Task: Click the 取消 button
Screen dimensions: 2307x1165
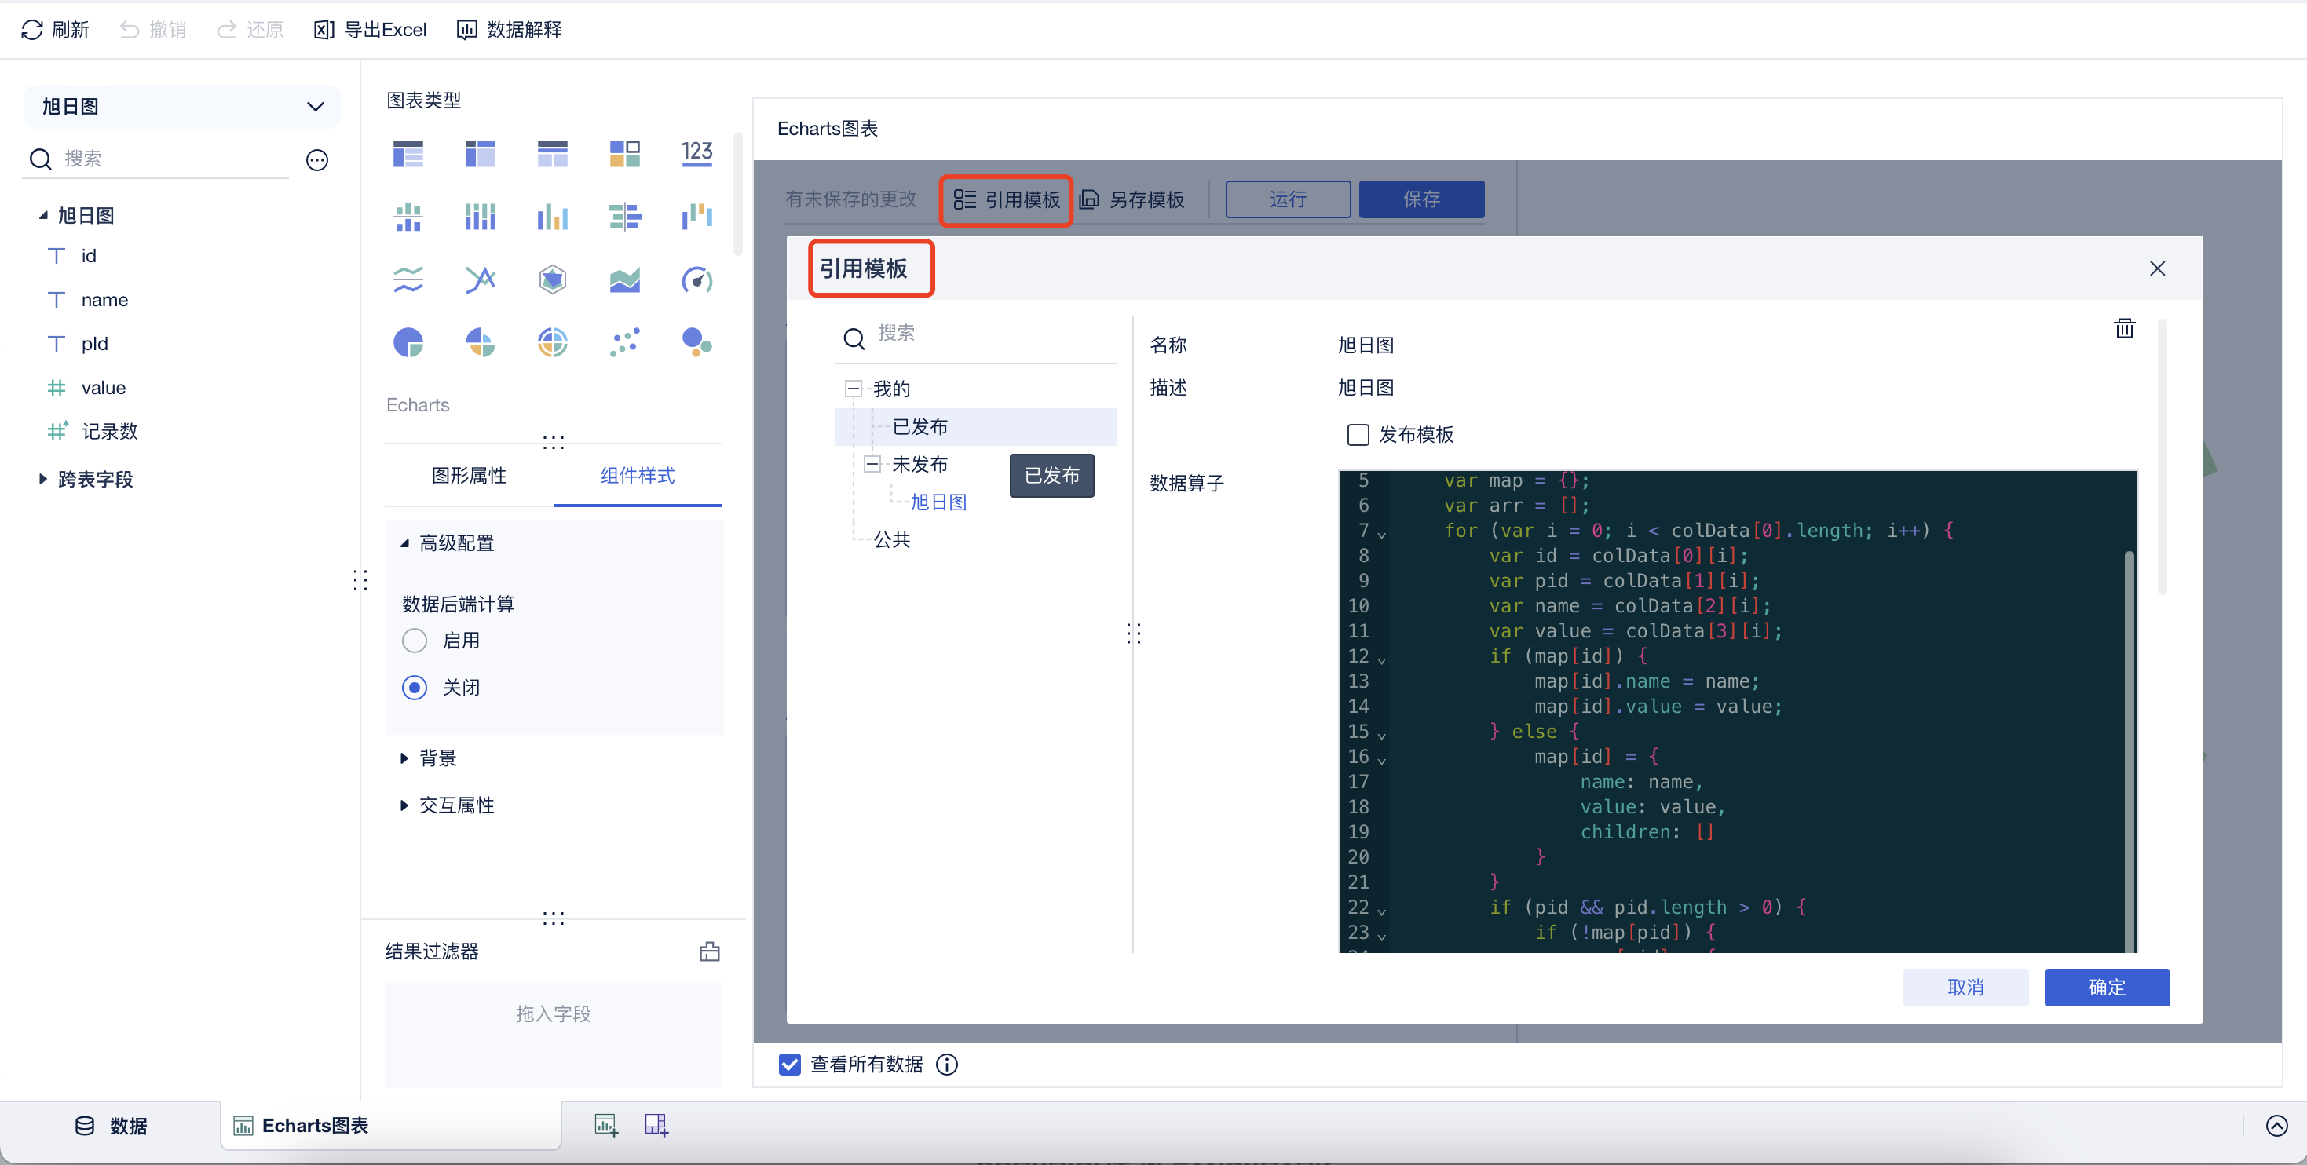Action: (x=1965, y=987)
